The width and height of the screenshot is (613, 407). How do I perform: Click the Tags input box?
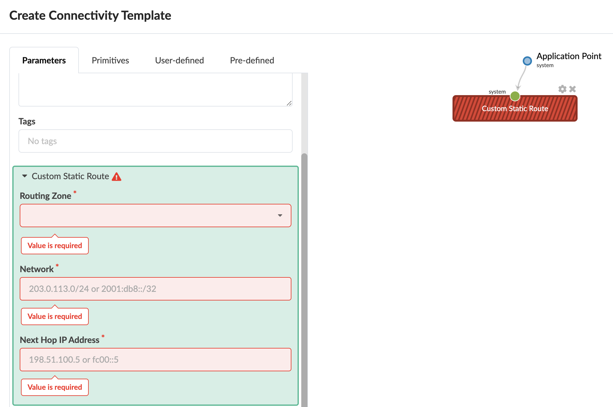[155, 141]
